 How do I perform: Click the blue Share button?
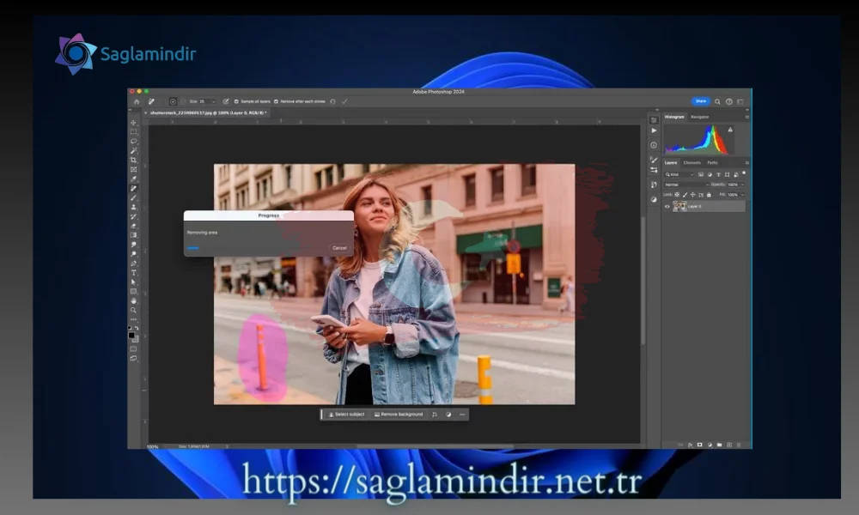click(x=700, y=101)
